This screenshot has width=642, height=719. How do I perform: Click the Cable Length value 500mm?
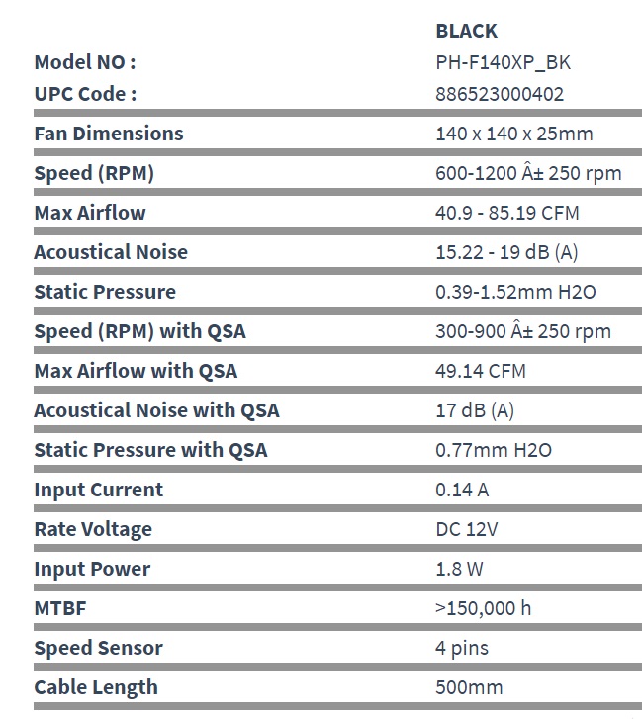point(469,687)
